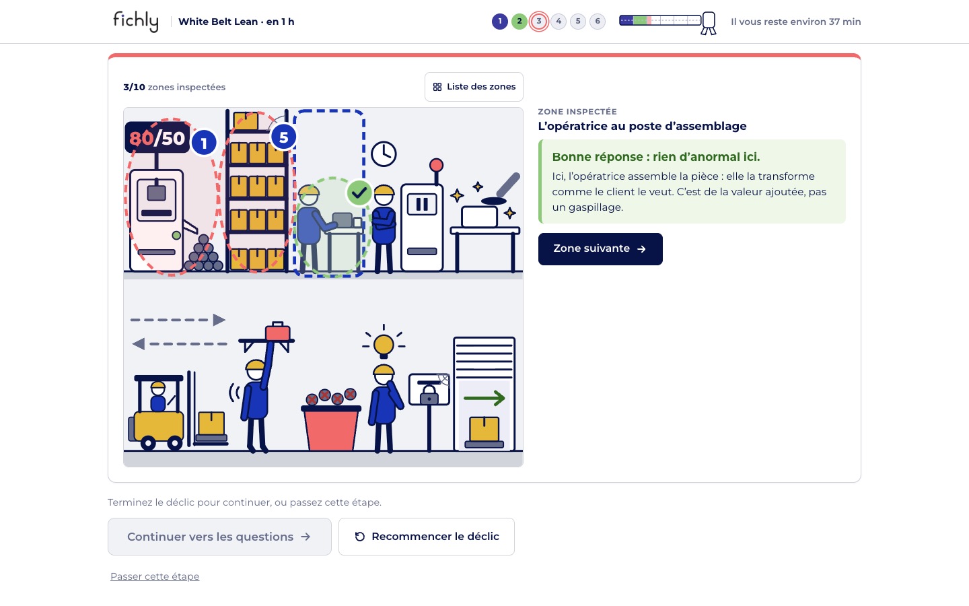The width and height of the screenshot is (969, 606).
Task: Click the remaining time text 37 min
Action: [x=796, y=22]
